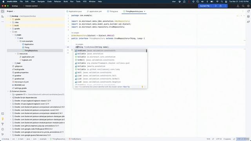
Task: Select NotNull javax.validation.constraints suggestion
Action: 110,60
